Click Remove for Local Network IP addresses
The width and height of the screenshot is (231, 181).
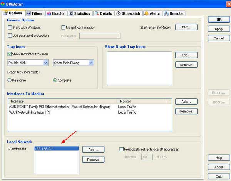[x=93, y=160]
